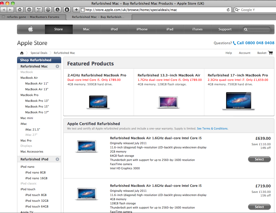Click the octagon 'S' toolbar button
The image size is (276, 213).
click(x=58, y=10)
